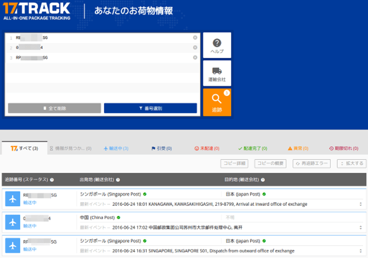Click airplane icon of the SINGAPORE S01 shipment
This screenshot has width=368, height=258.
point(13,246)
